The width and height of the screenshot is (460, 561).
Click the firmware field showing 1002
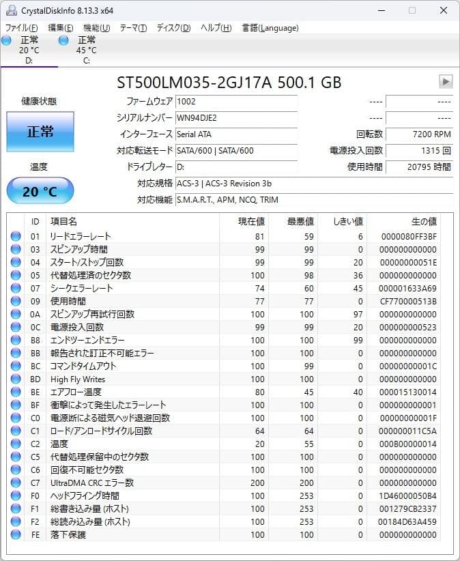236,102
